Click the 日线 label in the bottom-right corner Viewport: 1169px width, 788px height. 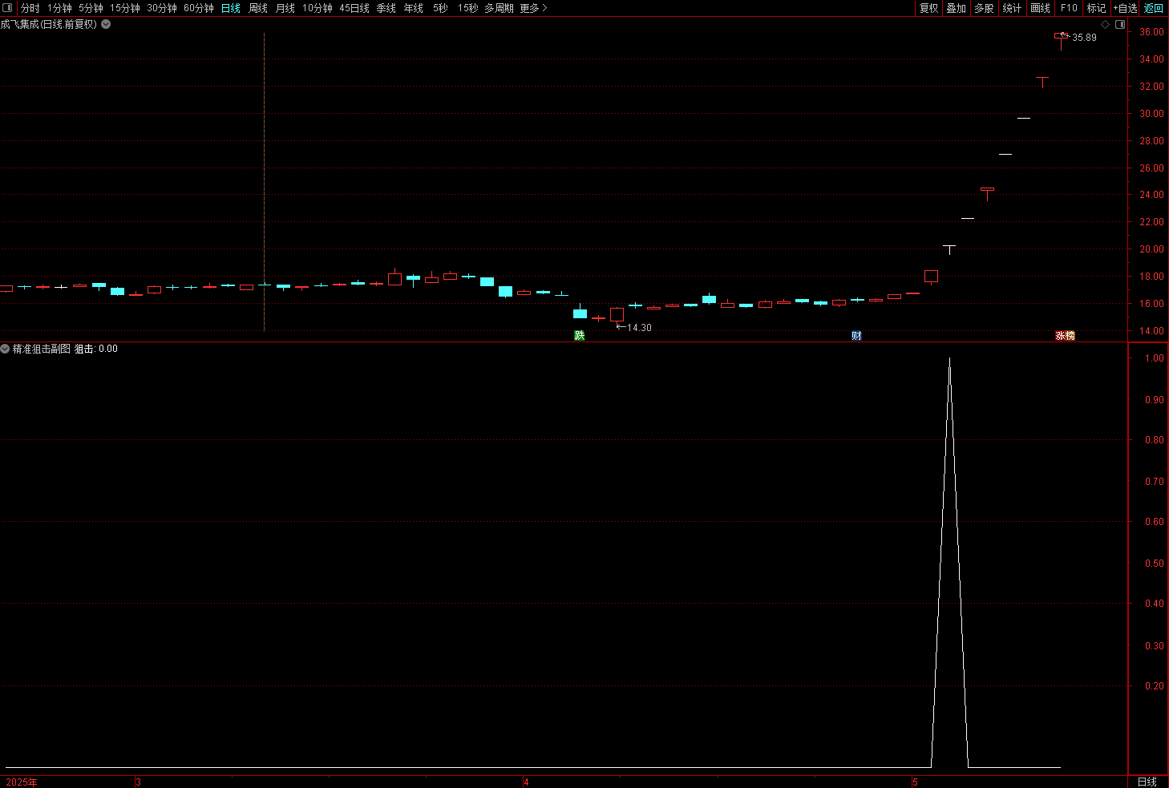tap(1147, 782)
